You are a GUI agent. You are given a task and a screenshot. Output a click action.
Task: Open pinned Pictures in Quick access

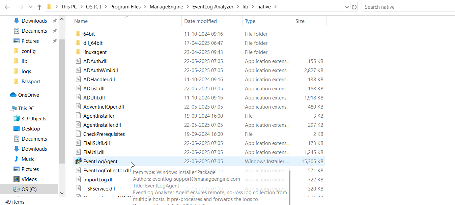(x=30, y=41)
